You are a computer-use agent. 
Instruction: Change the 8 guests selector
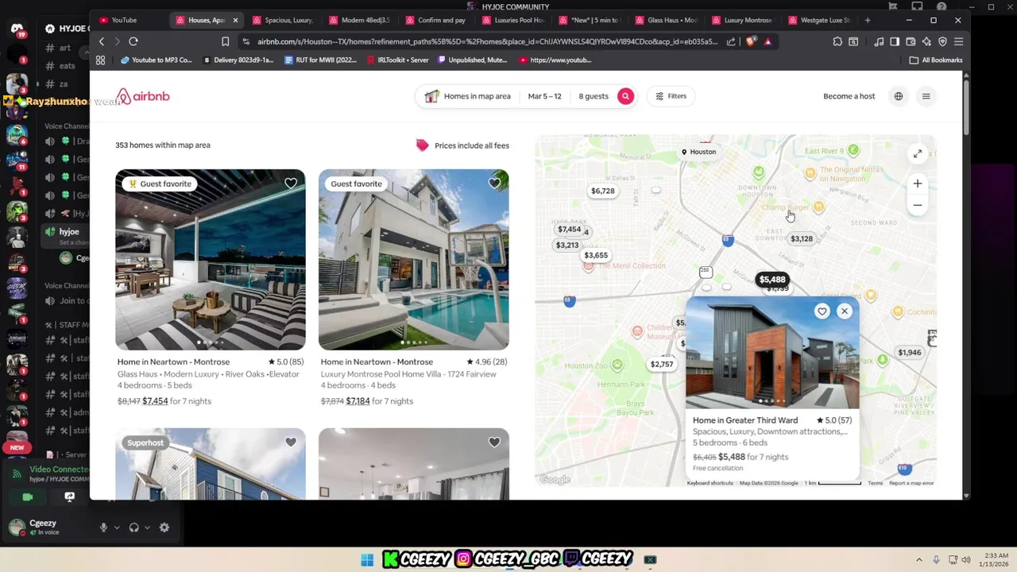(x=594, y=96)
